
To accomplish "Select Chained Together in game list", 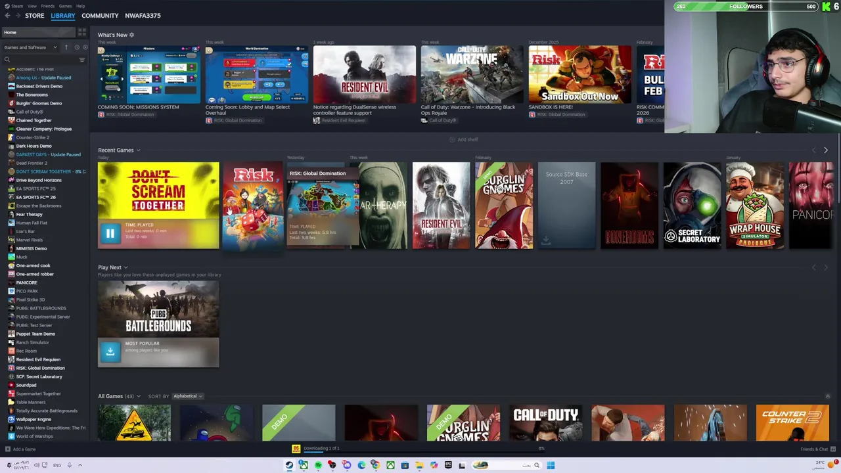I will tap(34, 120).
